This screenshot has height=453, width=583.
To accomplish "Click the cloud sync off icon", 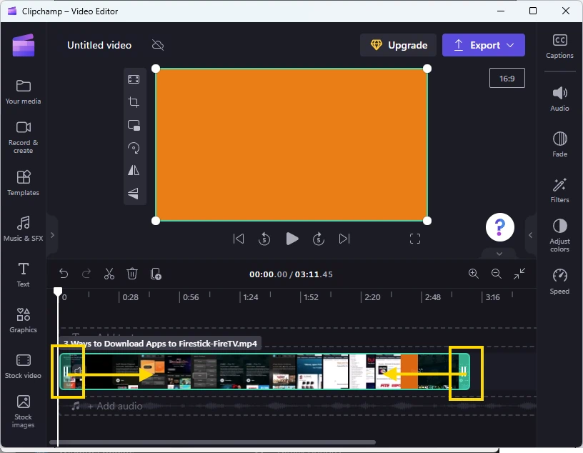I will click(158, 45).
